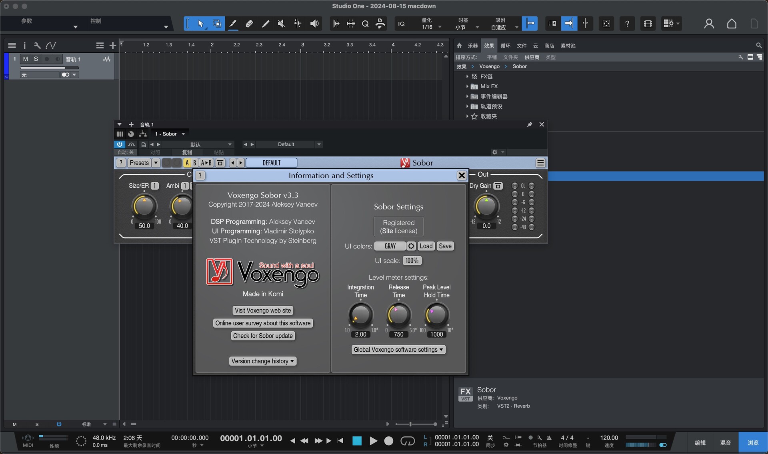Add a new track with plus icon
Viewport: 768px width, 454px height.
113,46
